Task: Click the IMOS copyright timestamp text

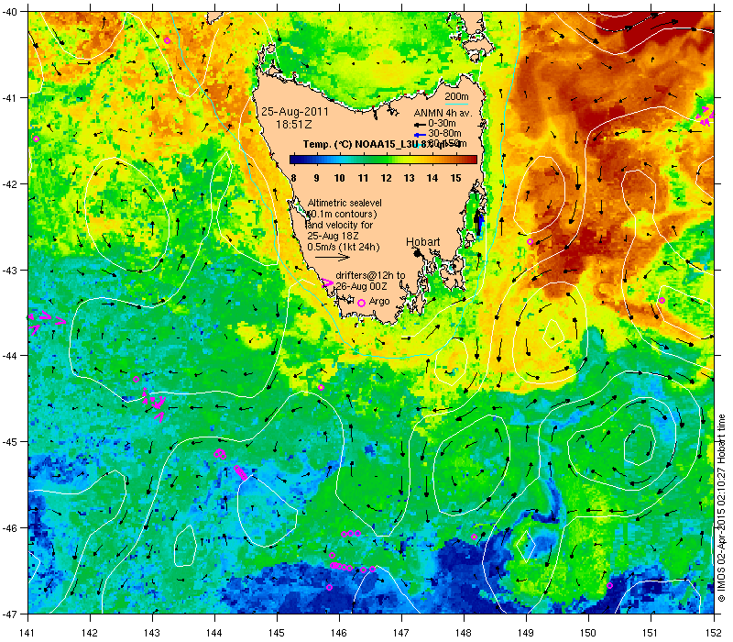Action: click(x=722, y=509)
